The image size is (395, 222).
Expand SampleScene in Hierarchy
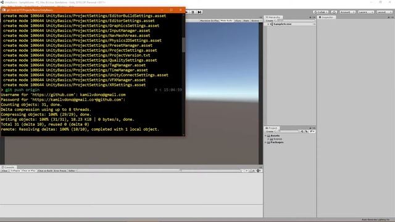click(x=268, y=24)
